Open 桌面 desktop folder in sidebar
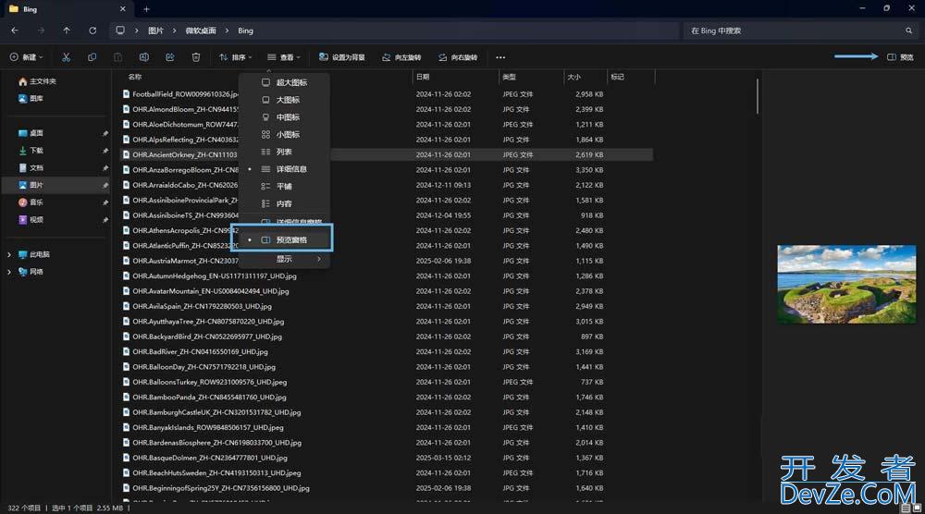Screen dimensions: 925x514 [x=31, y=133]
